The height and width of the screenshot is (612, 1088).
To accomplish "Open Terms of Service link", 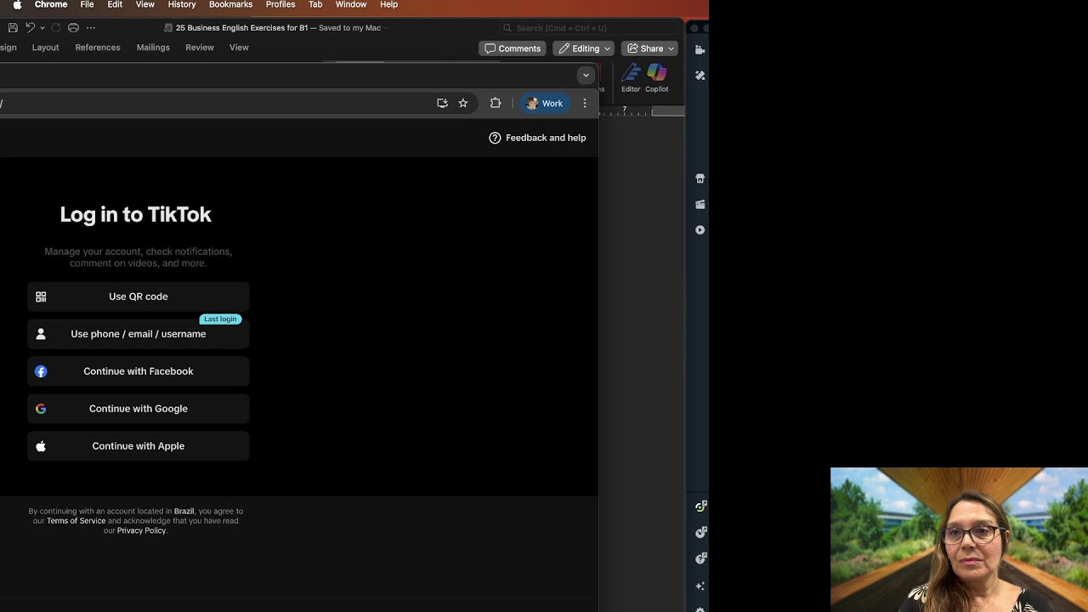I will pos(76,521).
